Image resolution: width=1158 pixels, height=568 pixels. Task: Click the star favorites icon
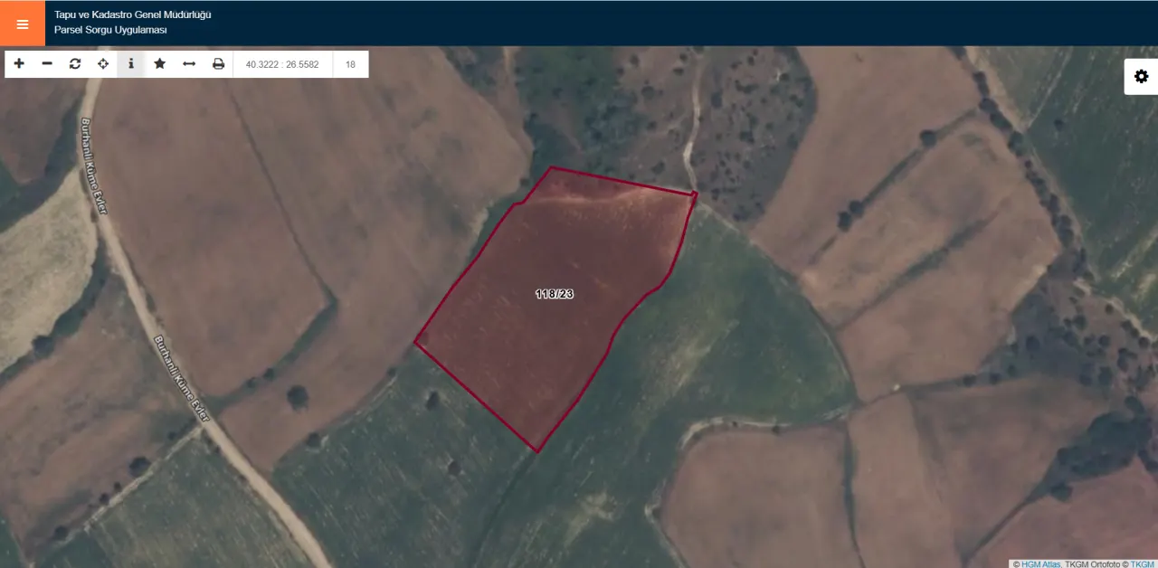point(160,64)
